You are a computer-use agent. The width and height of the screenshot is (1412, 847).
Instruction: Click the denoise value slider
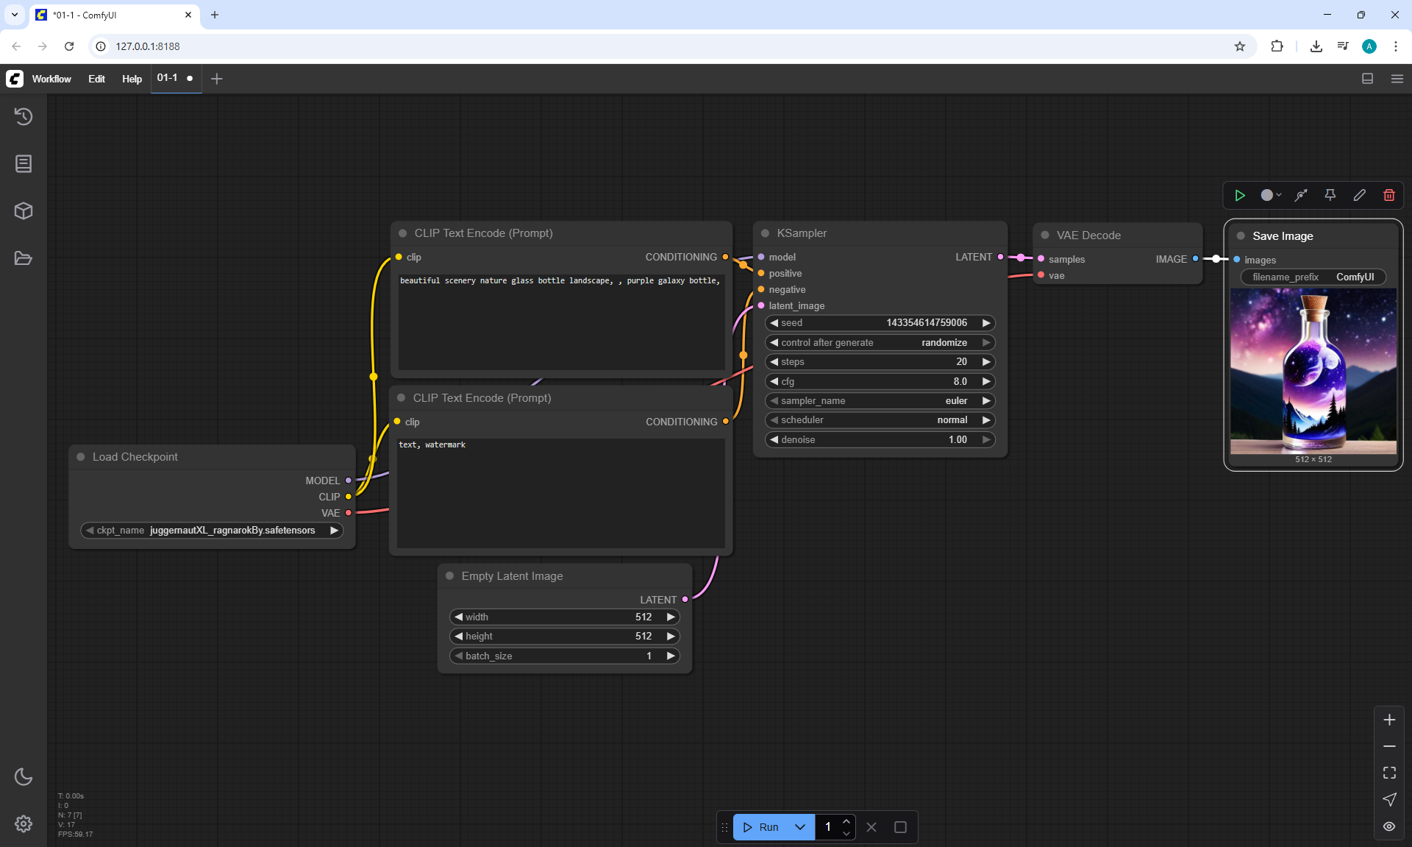pos(880,439)
